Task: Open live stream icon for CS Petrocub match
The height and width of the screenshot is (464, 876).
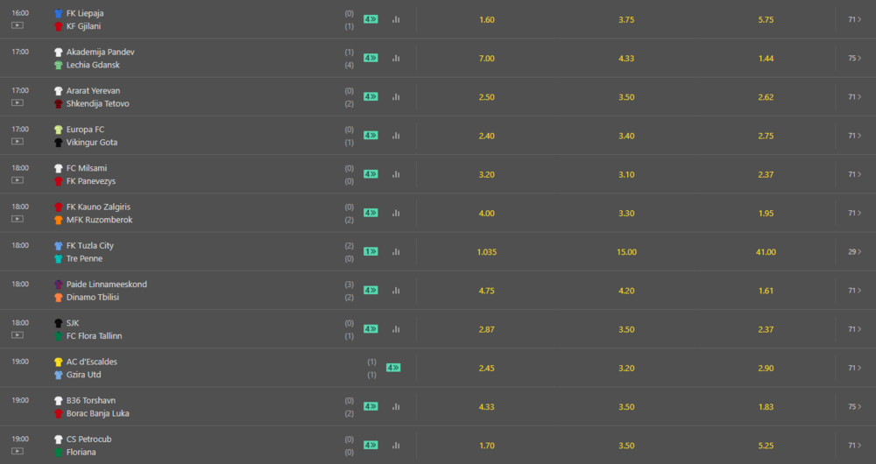Action: point(18,451)
